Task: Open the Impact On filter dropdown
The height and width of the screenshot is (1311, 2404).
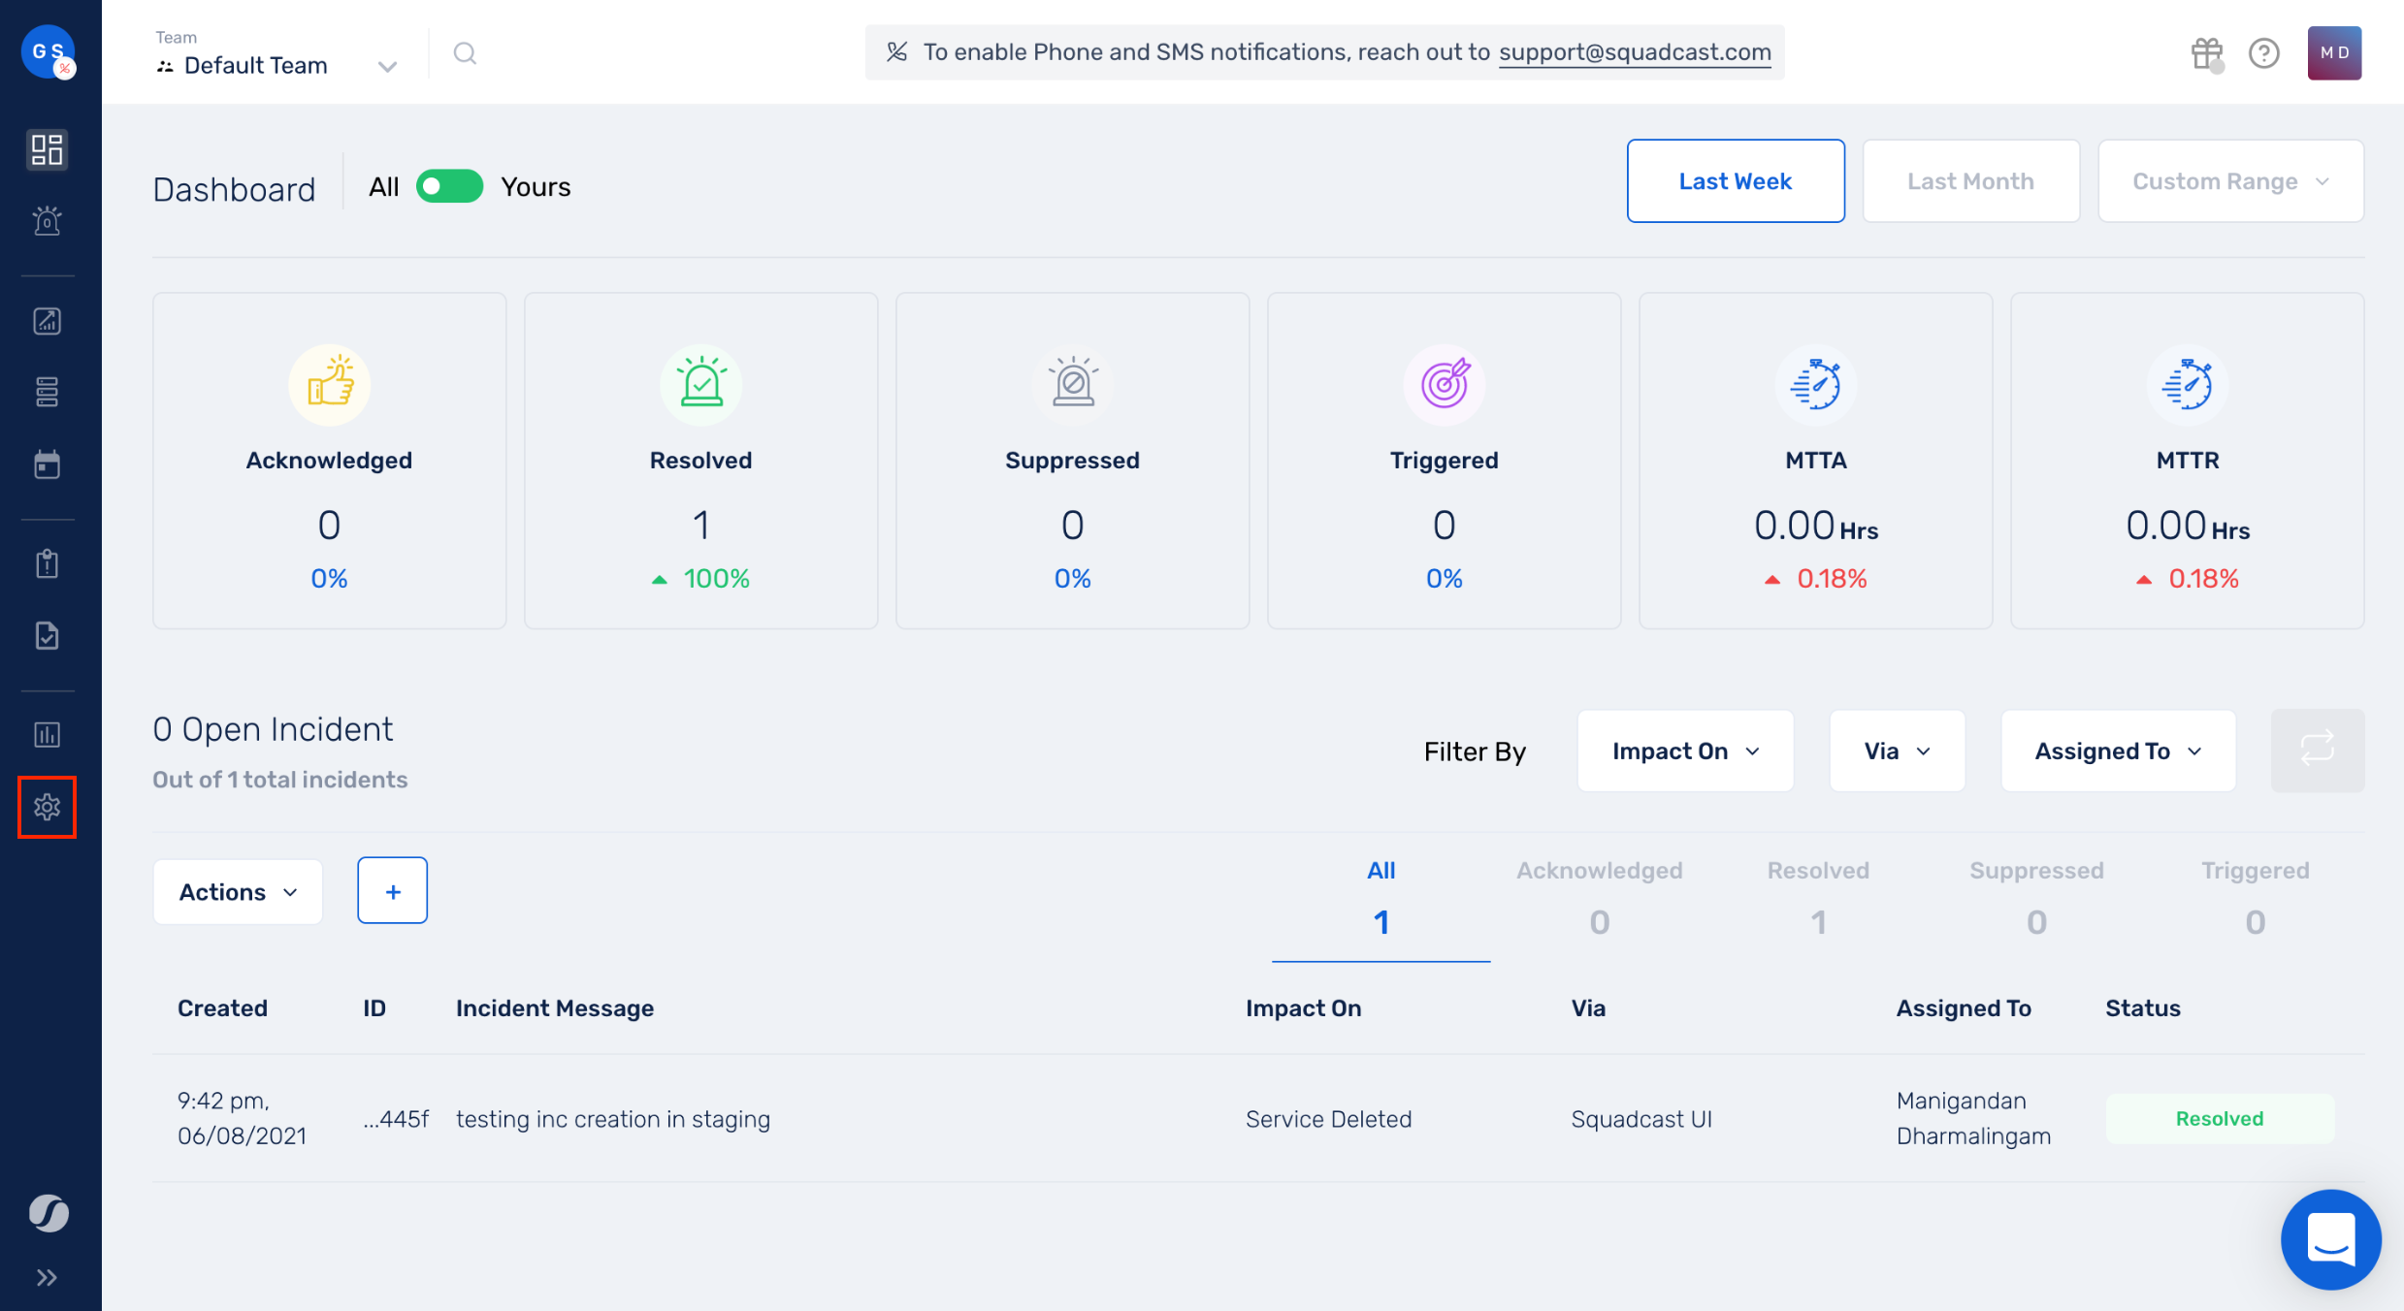Action: 1685,751
